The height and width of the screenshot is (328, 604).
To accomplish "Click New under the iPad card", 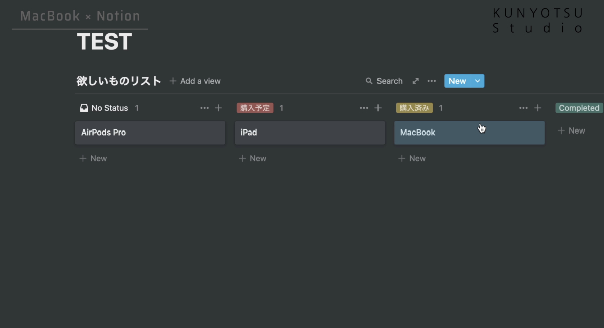I will pos(253,158).
